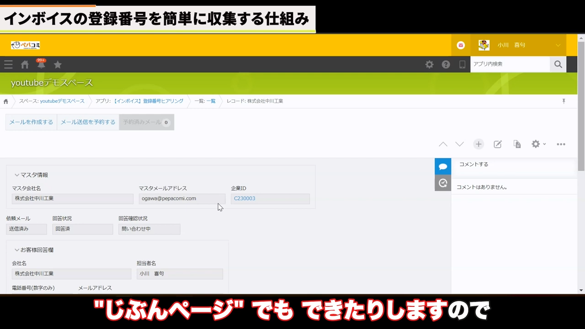The width and height of the screenshot is (585, 329).
Task: Show the change history clock tab
Action: (443, 183)
